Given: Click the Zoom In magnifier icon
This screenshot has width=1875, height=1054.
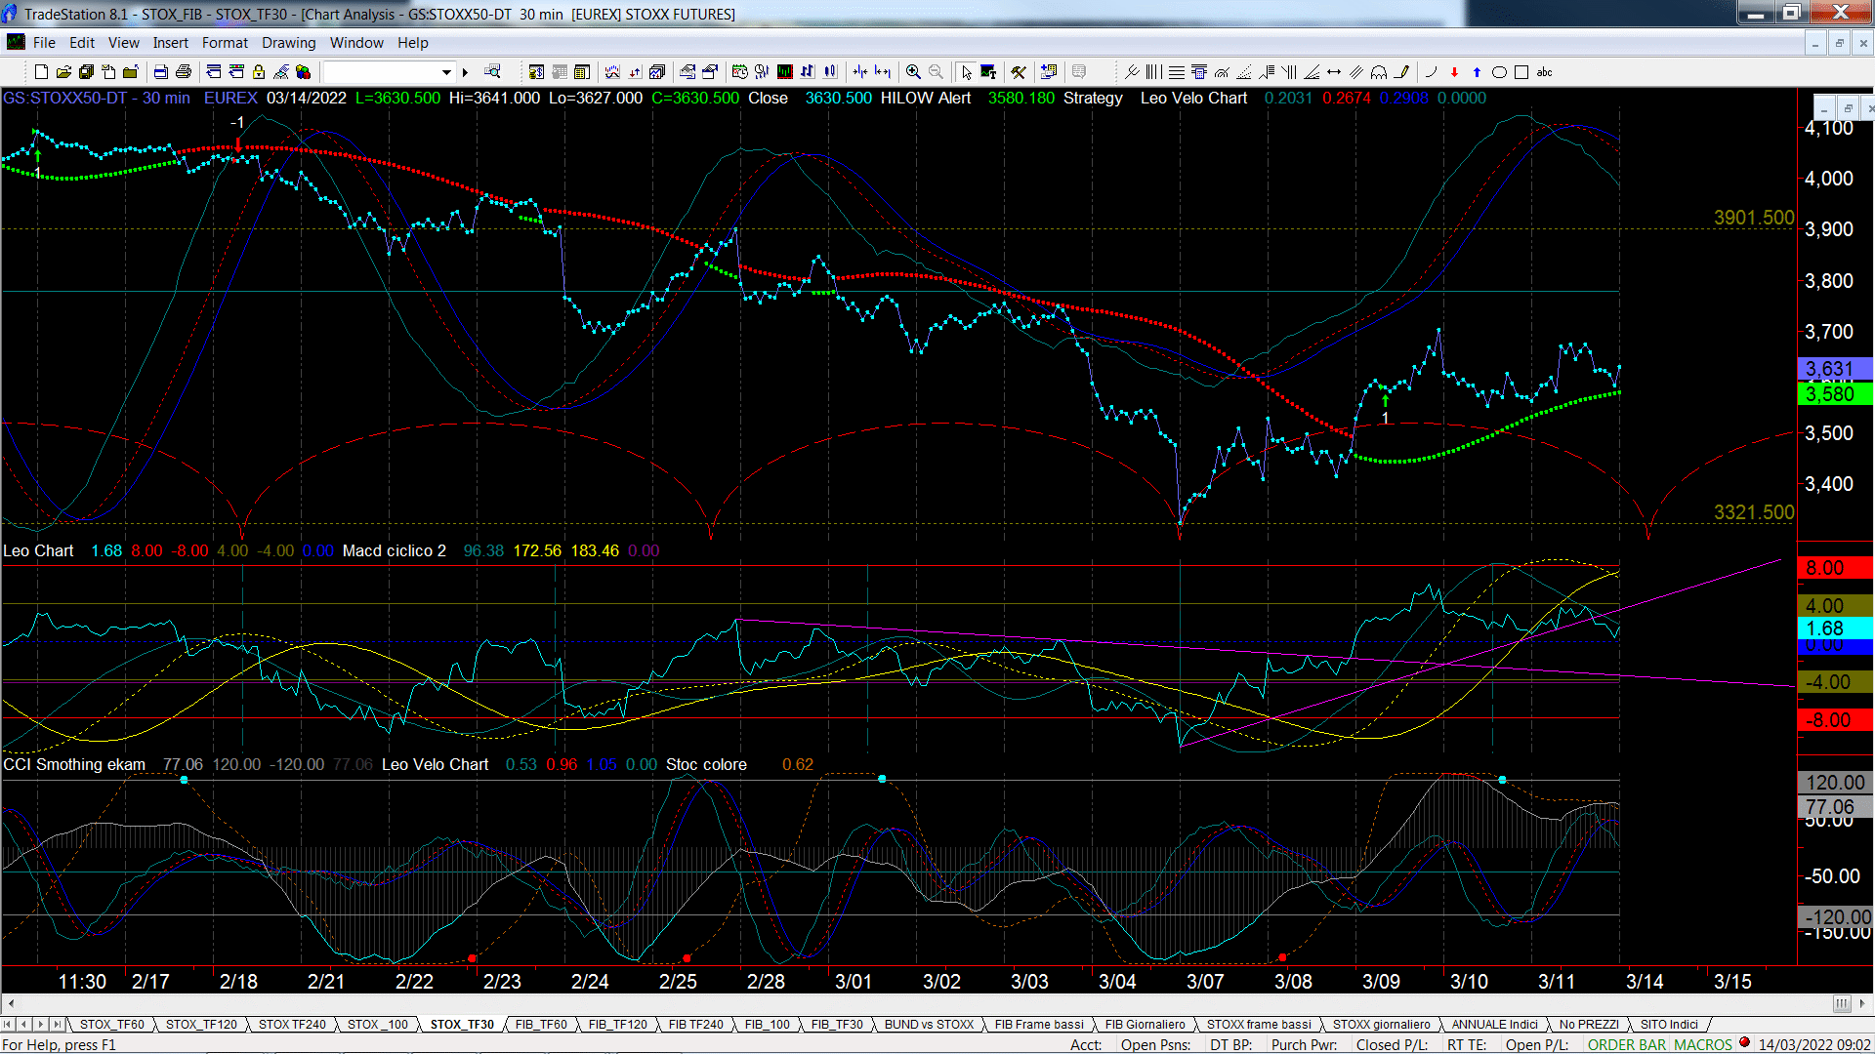Looking at the screenshot, I should pyautogui.click(x=913, y=72).
